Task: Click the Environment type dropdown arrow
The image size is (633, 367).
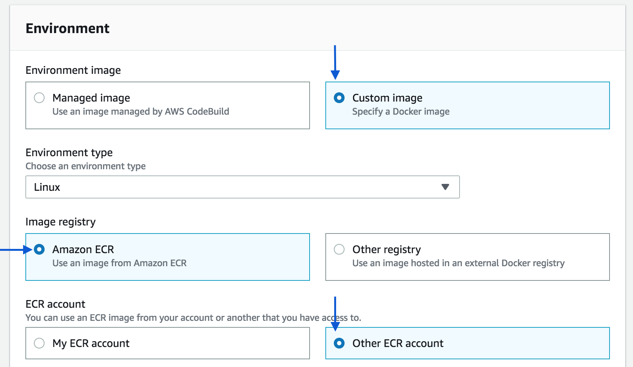Action: 445,187
